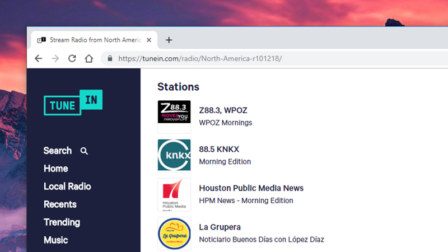This screenshot has width=448, height=252.
Task: Click the browser back arrow
Action: coord(38,59)
